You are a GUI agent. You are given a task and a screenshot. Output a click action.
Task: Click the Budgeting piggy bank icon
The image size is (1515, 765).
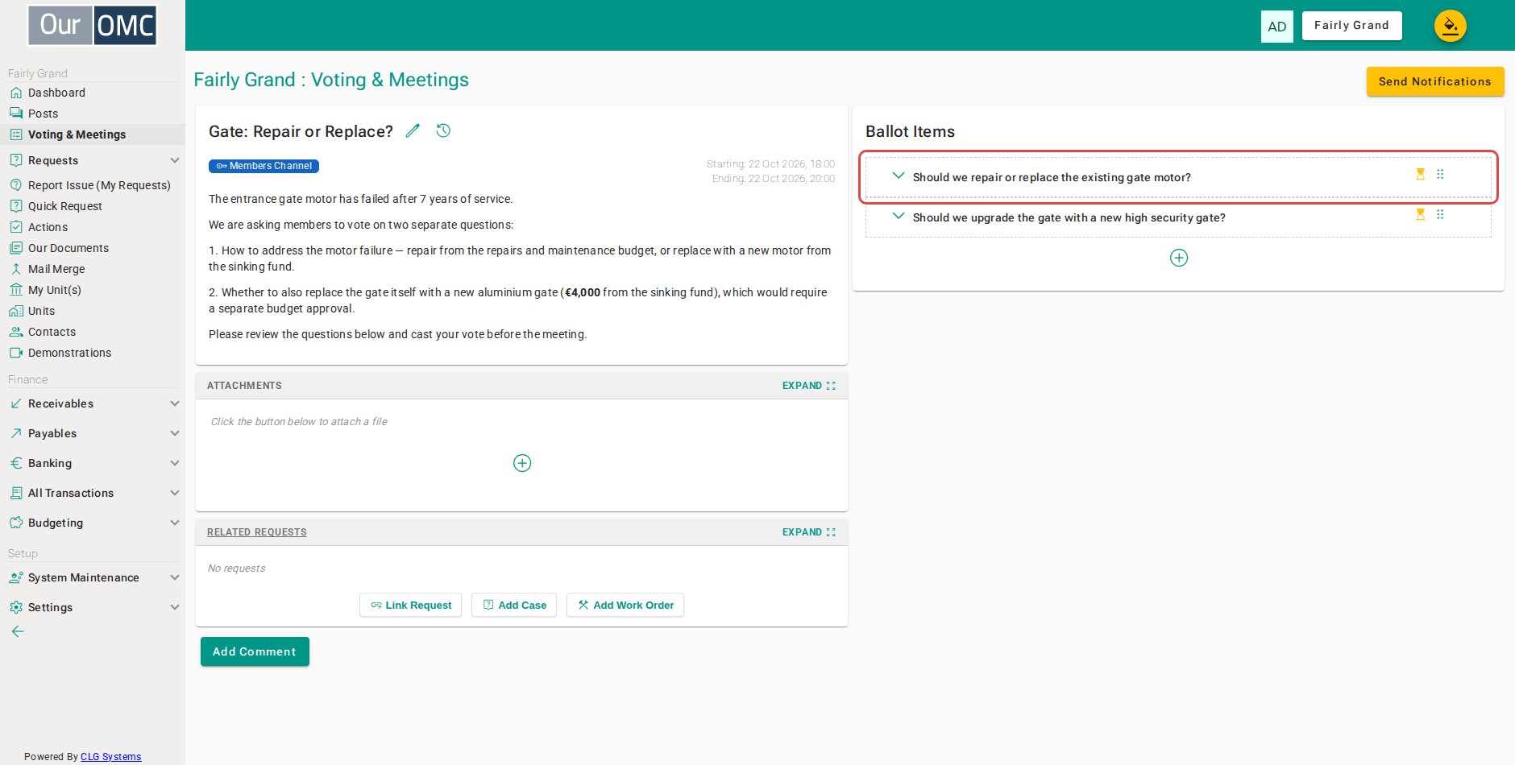click(16, 523)
